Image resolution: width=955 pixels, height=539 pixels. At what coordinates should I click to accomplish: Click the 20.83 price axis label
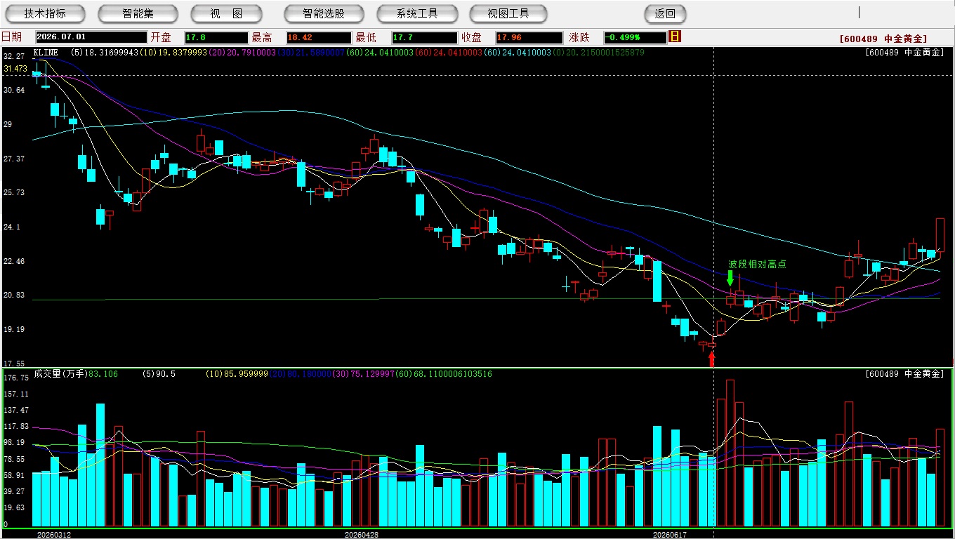[14, 295]
